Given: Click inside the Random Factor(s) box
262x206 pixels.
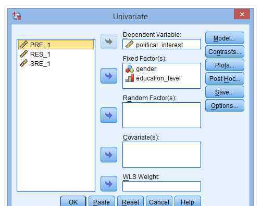Looking at the screenshot, I should pos(161,115).
